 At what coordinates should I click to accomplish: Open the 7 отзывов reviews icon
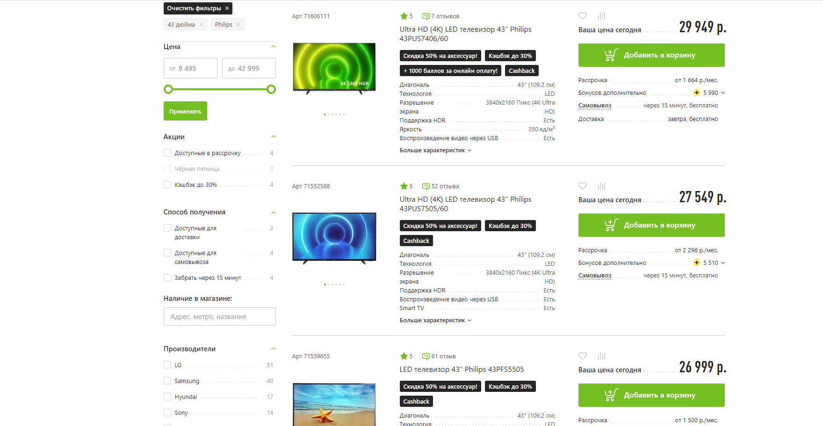(x=426, y=16)
